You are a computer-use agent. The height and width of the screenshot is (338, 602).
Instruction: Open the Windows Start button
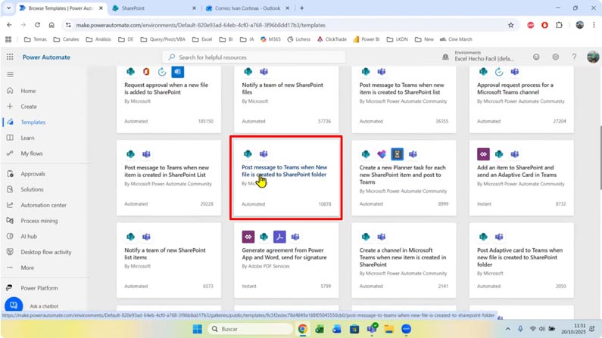point(198,329)
